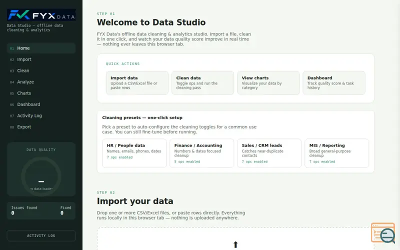
Task: Open the floating inspector icon at bottom right
Action: click(x=383, y=232)
